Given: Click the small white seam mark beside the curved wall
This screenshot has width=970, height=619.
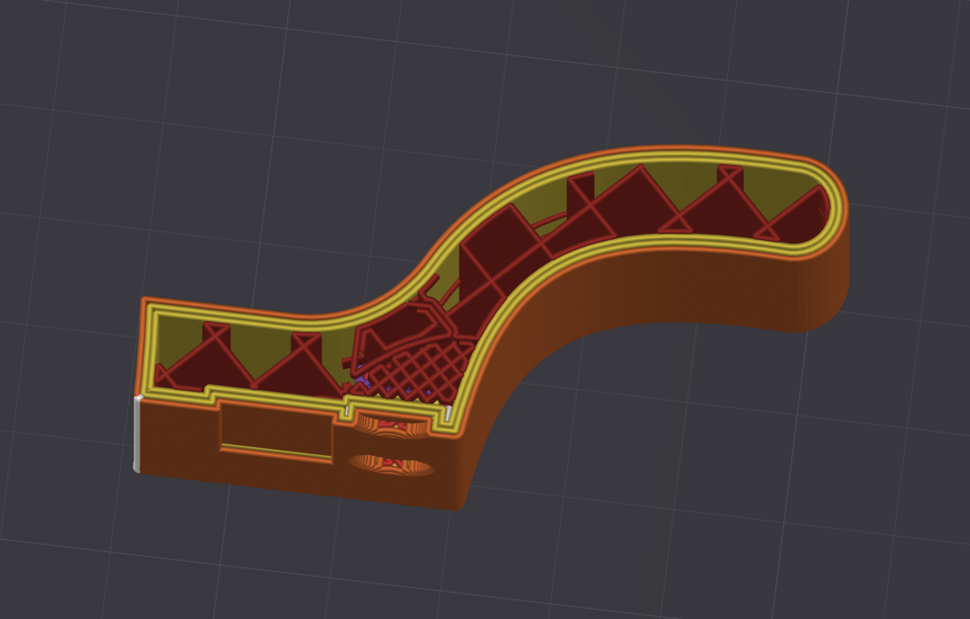Looking at the screenshot, I should tap(449, 413).
